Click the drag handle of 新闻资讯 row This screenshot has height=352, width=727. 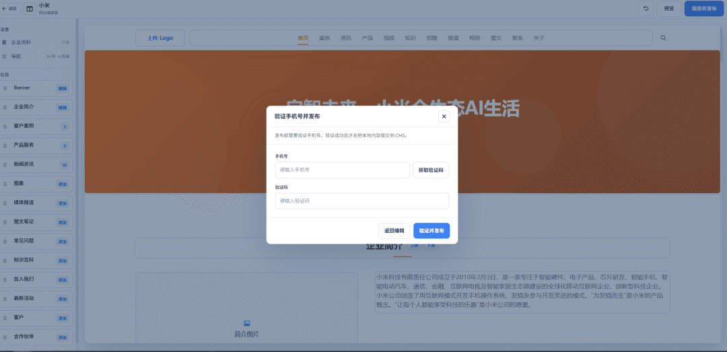[5, 165]
